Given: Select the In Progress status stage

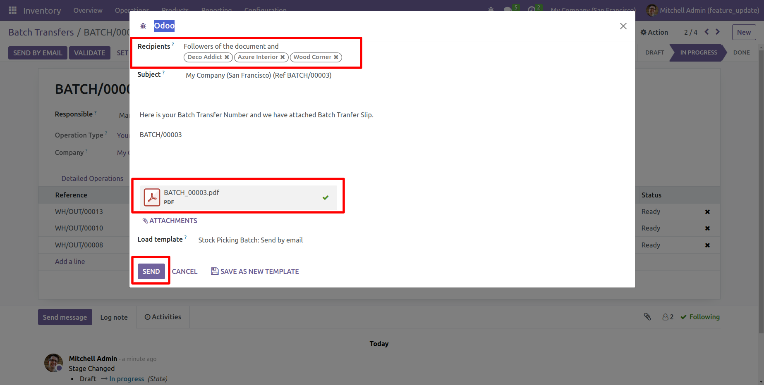Looking at the screenshot, I should pyautogui.click(x=698, y=52).
